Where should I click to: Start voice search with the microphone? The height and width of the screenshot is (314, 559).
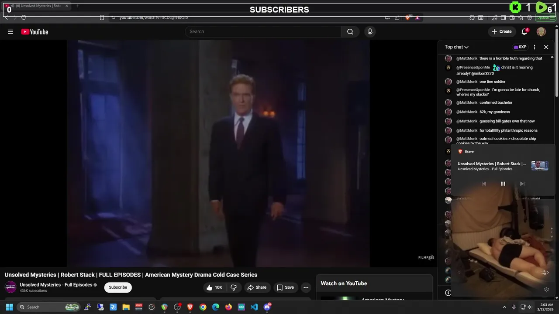[x=370, y=31]
